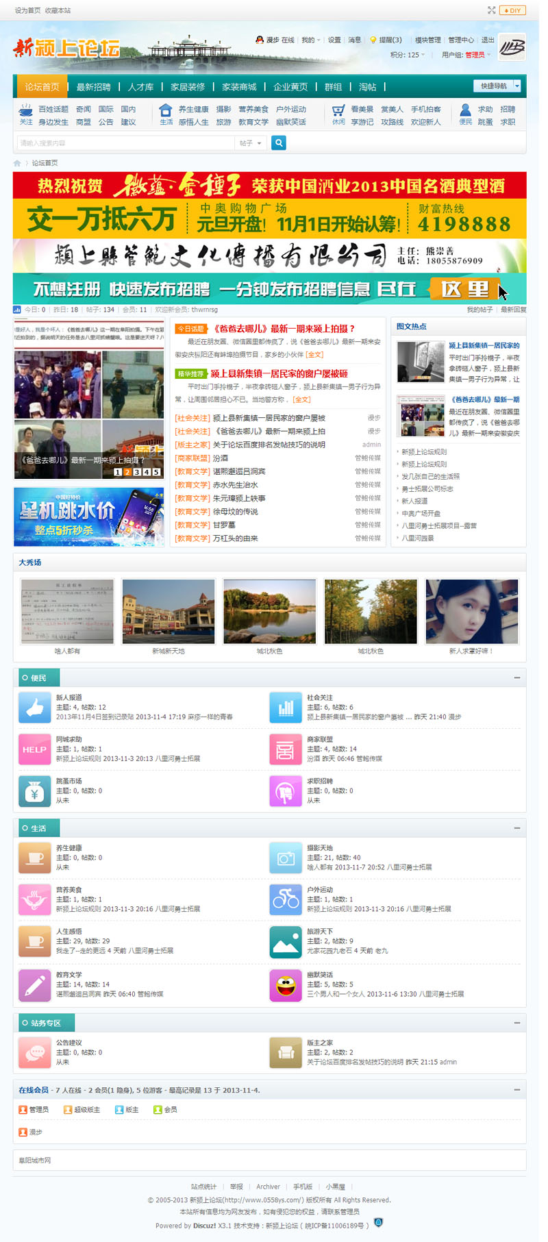Select the 企业黄页 navigation tab
548x1242 pixels.
coord(290,87)
